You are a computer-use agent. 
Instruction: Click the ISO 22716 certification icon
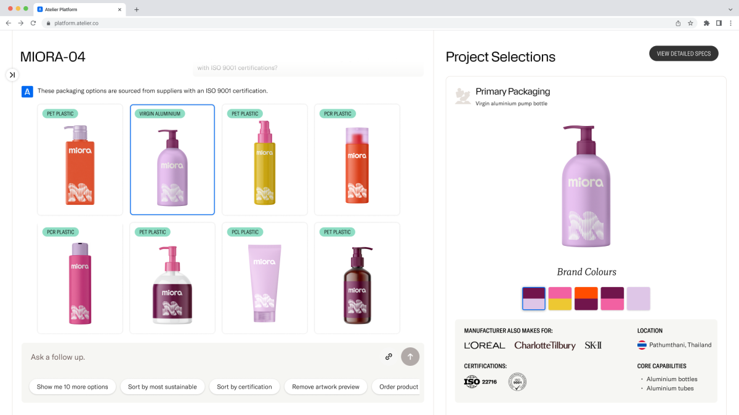click(x=480, y=381)
